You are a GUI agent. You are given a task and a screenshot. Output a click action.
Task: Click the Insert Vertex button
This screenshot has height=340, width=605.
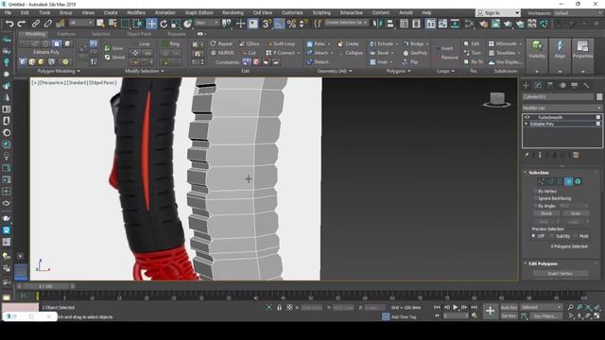pyautogui.click(x=561, y=273)
